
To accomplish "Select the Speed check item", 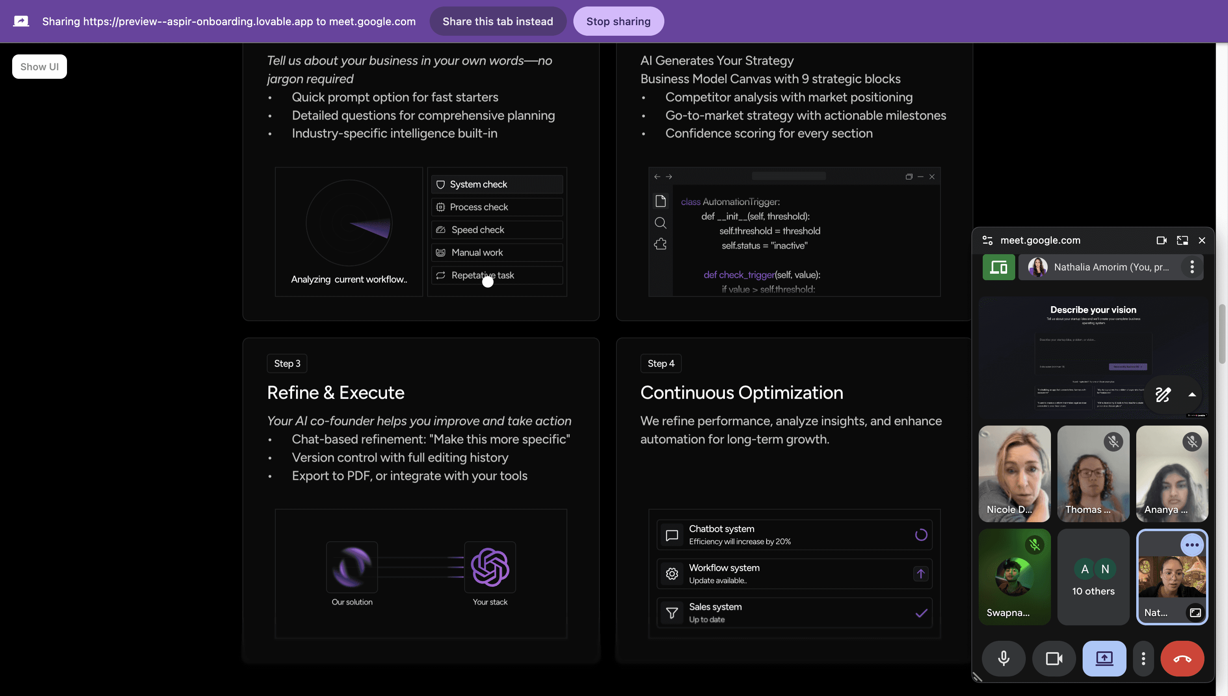I will pos(497,229).
